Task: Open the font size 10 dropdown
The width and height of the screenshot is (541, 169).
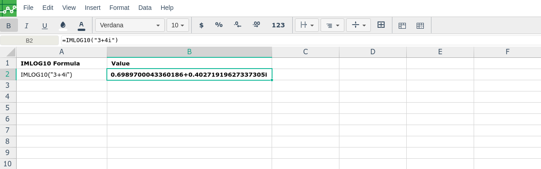Action: click(178, 25)
